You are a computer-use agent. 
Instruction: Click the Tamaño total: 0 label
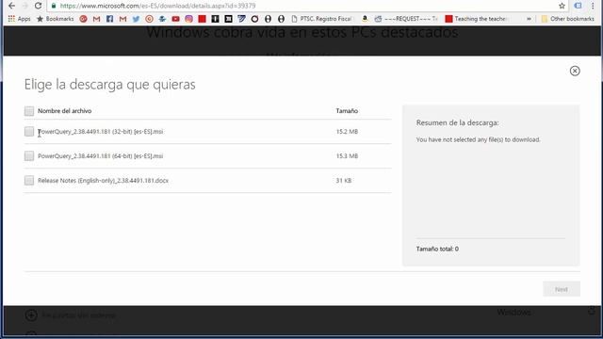pyautogui.click(x=437, y=249)
